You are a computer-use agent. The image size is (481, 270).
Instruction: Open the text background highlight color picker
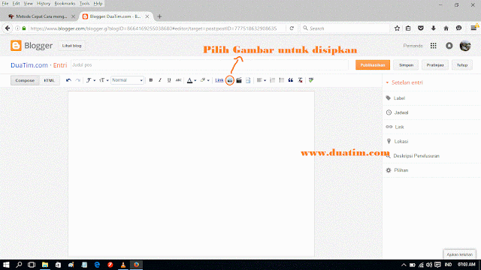(204, 80)
